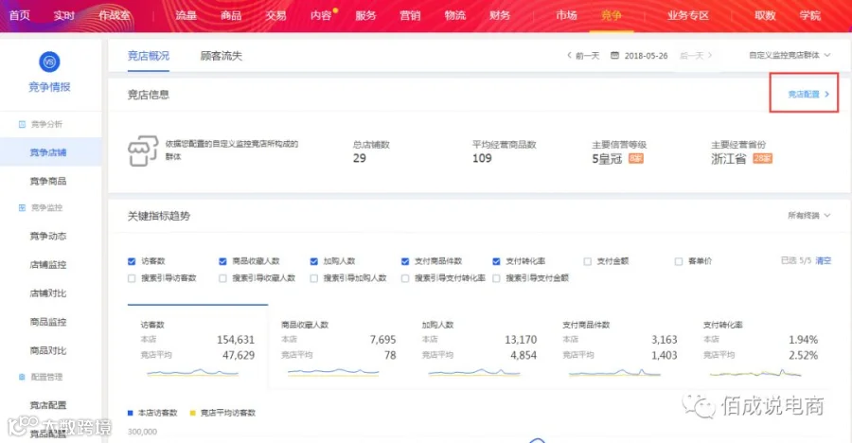Uncheck the 访客数 checkbox
This screenshot has width=852, height=443.
(x=132, y=261)
